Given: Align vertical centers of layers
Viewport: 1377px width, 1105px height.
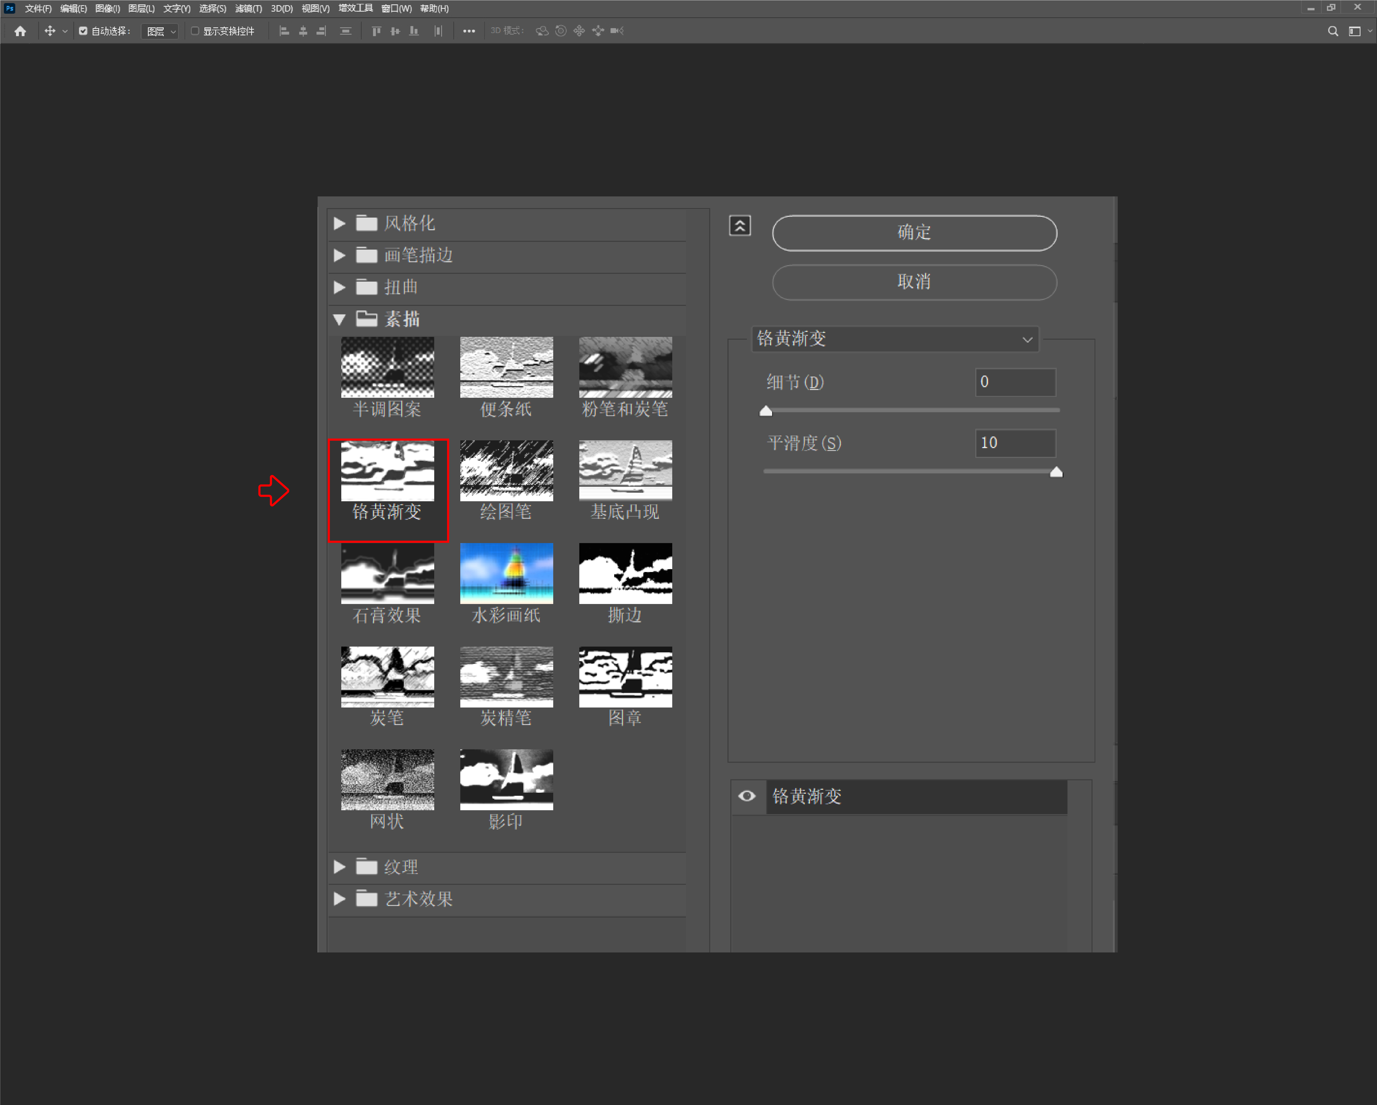Looking at the screenshot, I should click(395, 31).
